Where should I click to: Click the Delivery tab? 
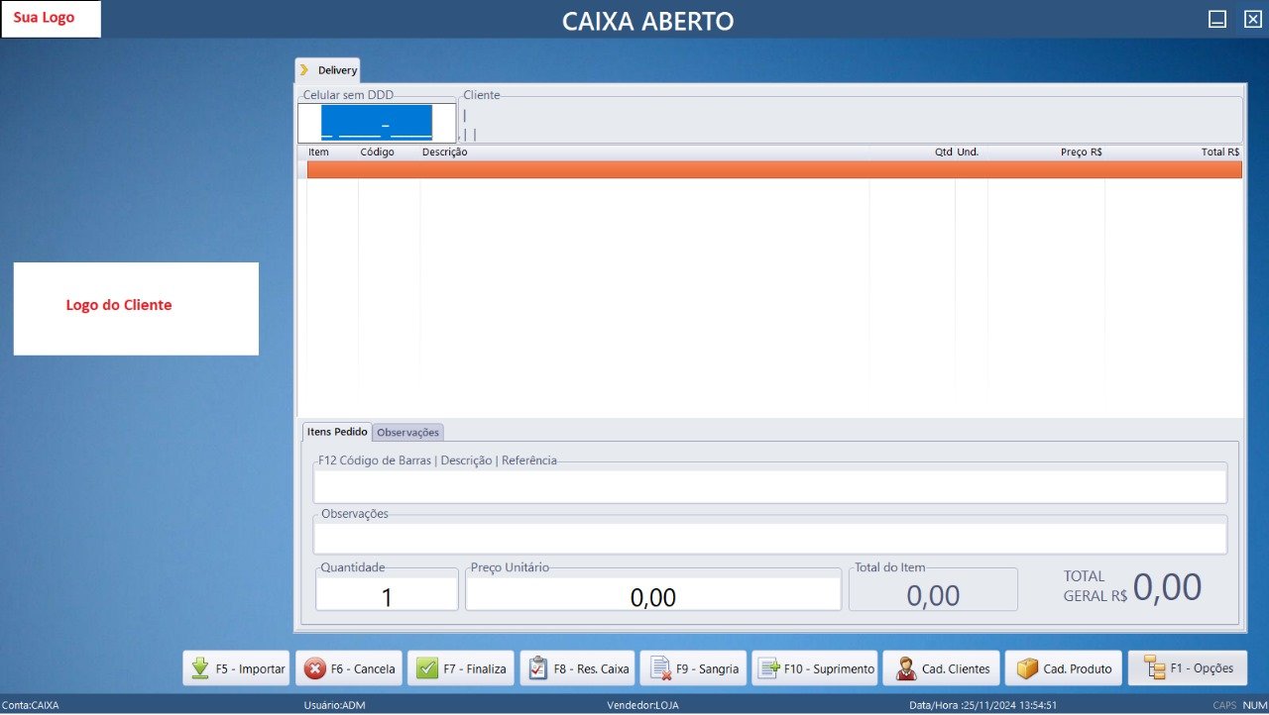tap(336, 71)
